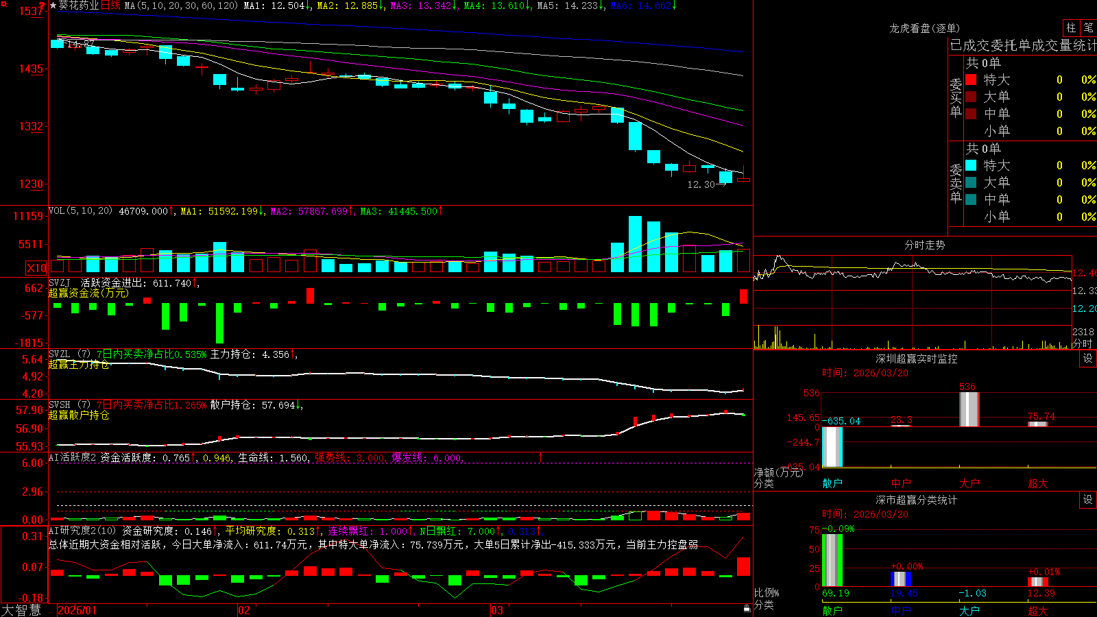Select 超大 category in 深市超赢分类统计

[x=1038, y=610]
